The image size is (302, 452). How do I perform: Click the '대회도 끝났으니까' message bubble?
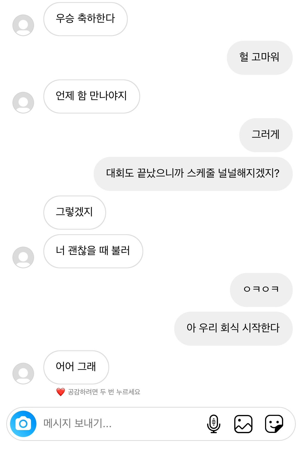(x=193, y=174)
